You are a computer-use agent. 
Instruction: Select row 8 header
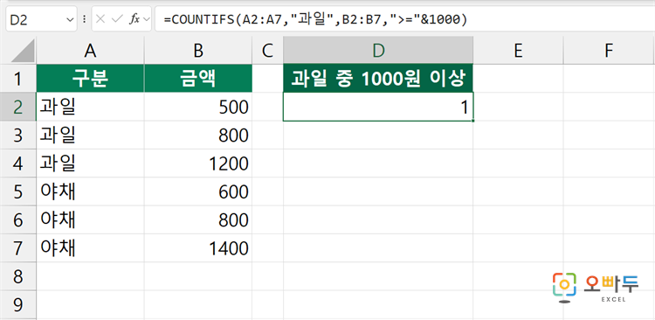pyautogui.click(x=18, y=276)
